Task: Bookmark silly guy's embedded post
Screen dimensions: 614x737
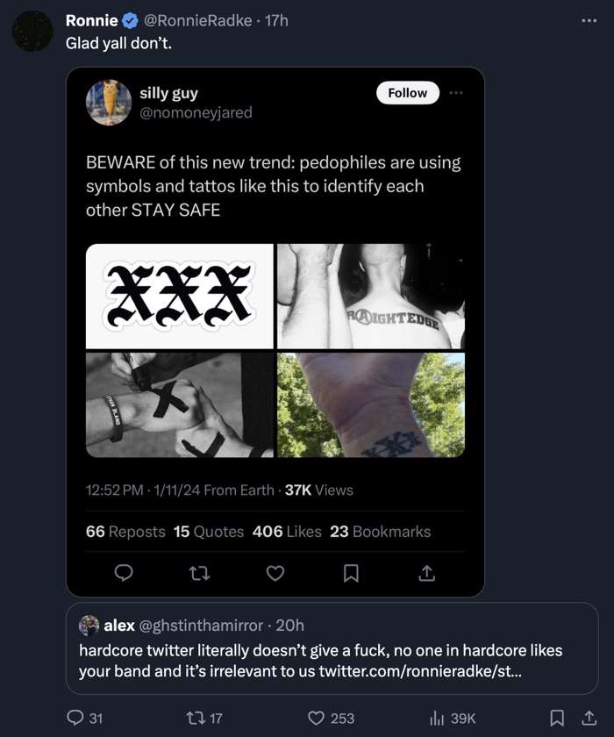Action: coord(351,573)
